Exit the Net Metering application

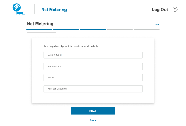point(157,24)
